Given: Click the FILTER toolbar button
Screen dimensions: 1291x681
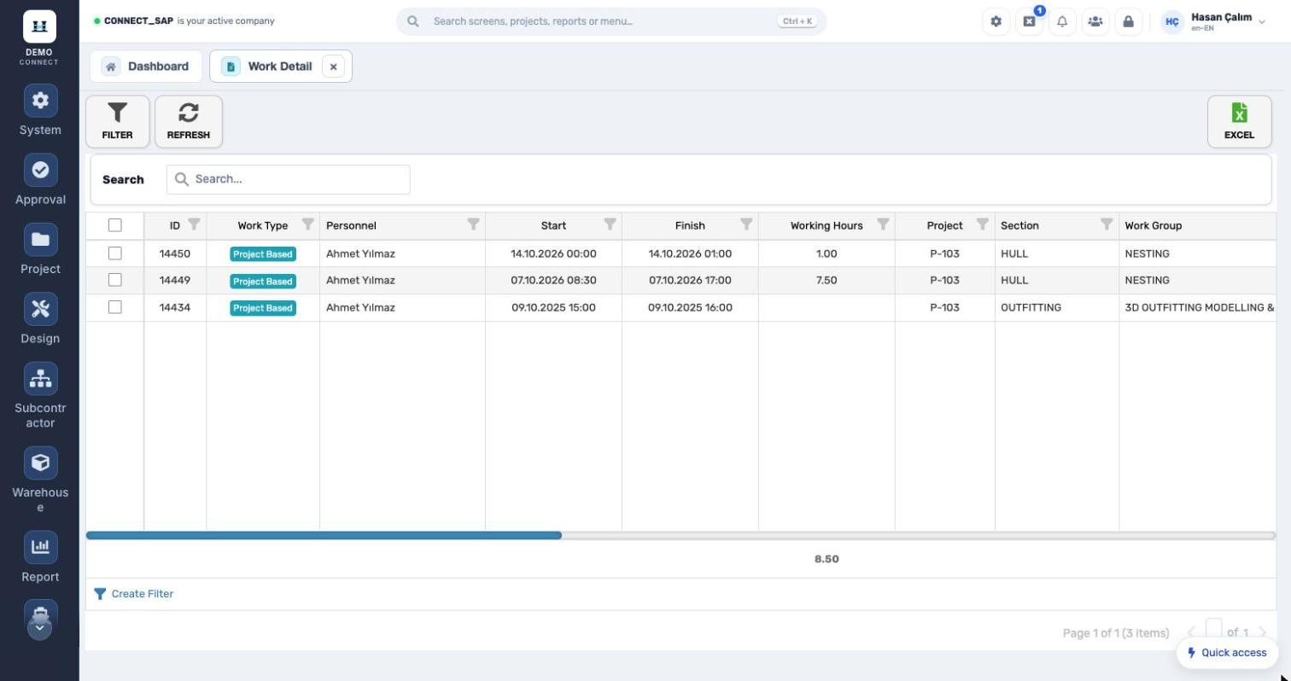Looking at the screenshot, I should [x=118, y=121].
